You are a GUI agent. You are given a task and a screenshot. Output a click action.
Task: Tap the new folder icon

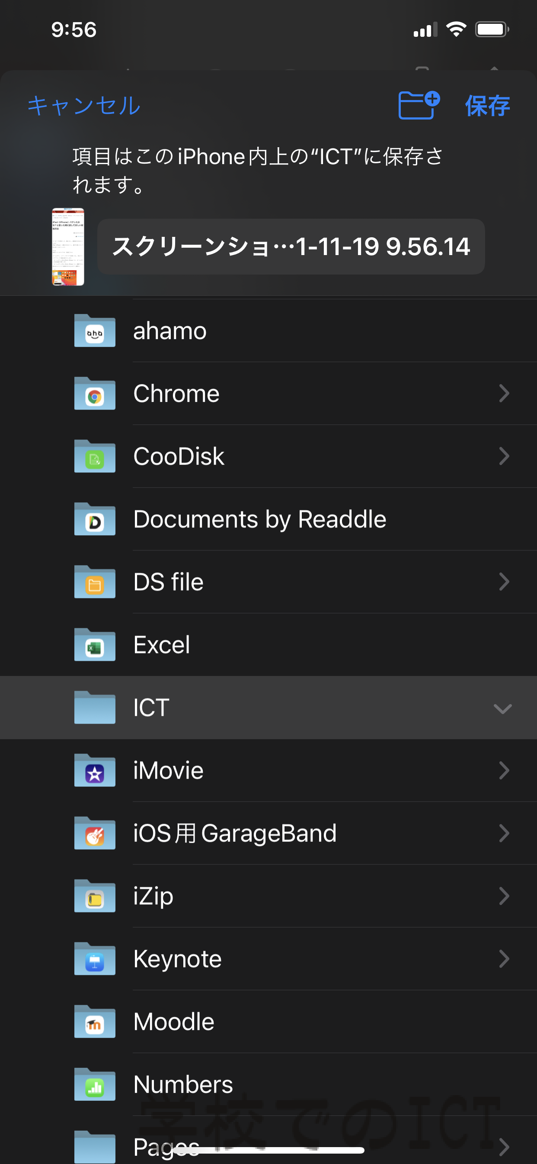tap(419, 105)
